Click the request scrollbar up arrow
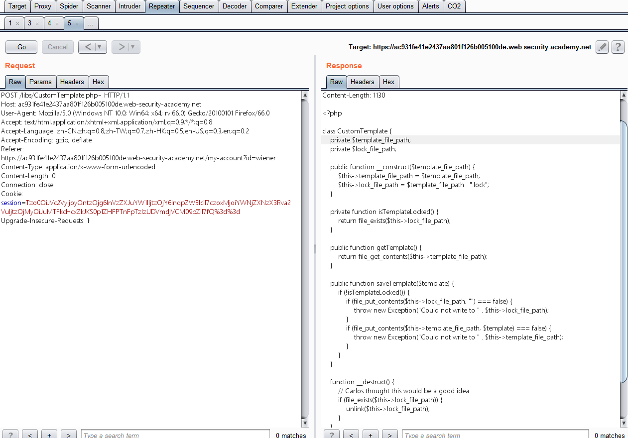This screenshot has width=628, height=438. 305,95
